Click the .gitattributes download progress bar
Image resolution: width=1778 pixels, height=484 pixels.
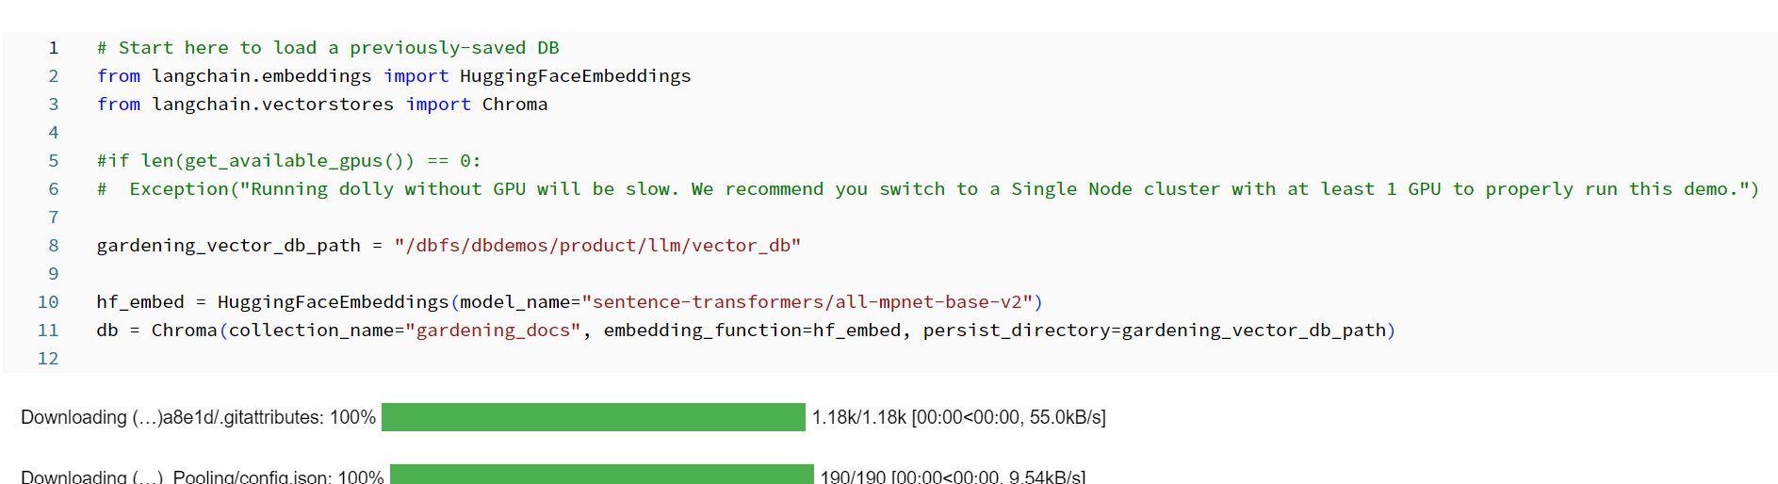tap(593, 417)
